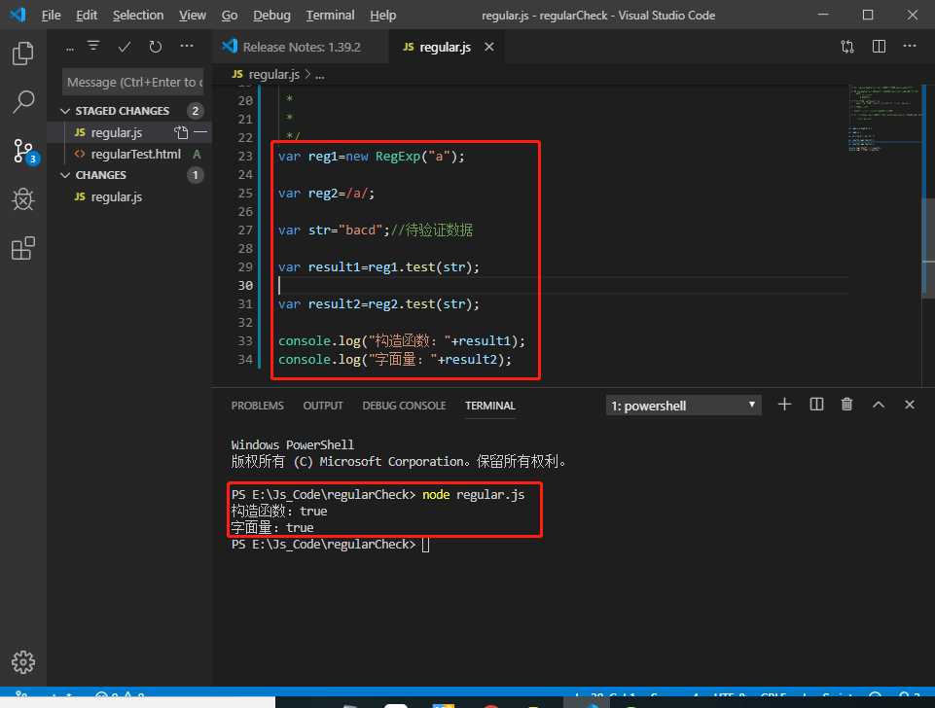The image size is (935, 708).
Task: Switch to Release Notes: 1.39.2 tab
Action: (300, 47)
